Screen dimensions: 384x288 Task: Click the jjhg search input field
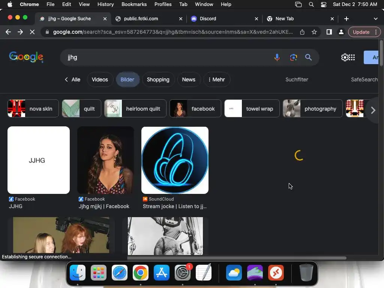coord(166,57)
